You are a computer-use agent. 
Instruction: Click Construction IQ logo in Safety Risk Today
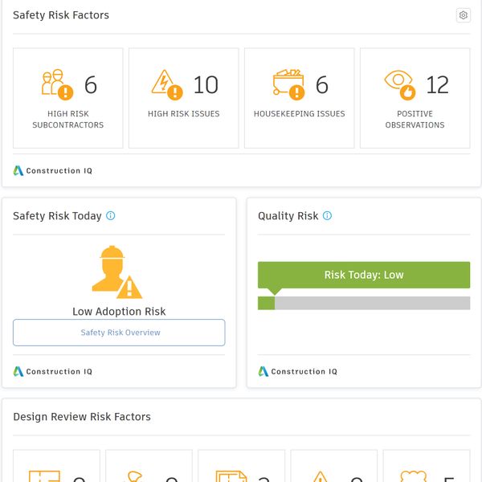coord(53,372)
